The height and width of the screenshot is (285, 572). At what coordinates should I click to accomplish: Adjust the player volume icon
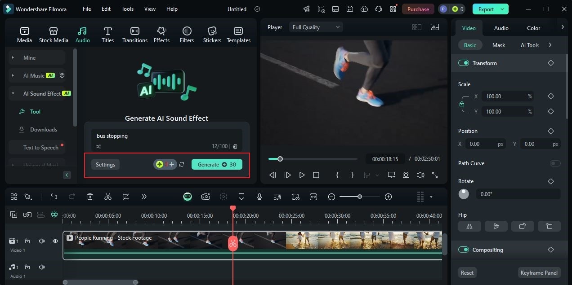tap(420, 175)
